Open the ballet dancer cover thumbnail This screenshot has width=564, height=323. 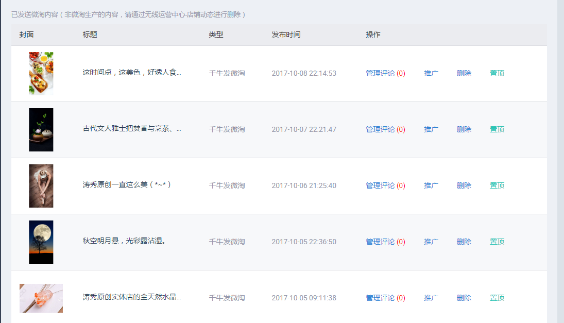point(41,185)
